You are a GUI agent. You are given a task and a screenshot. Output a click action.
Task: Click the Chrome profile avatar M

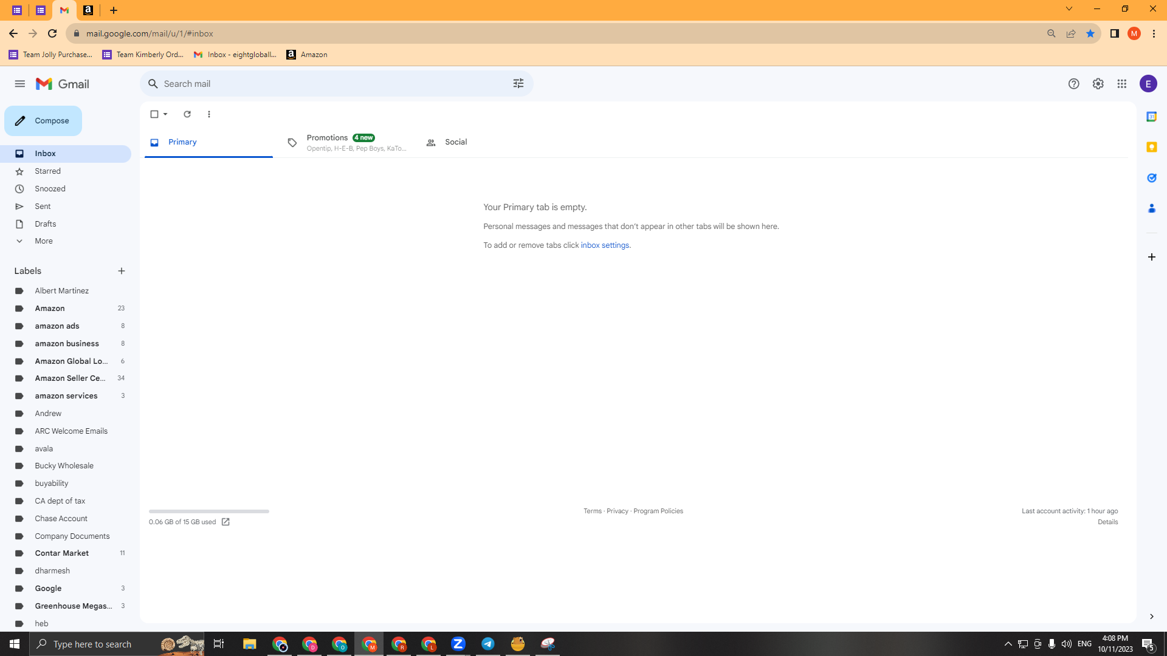click(1134, 33)
